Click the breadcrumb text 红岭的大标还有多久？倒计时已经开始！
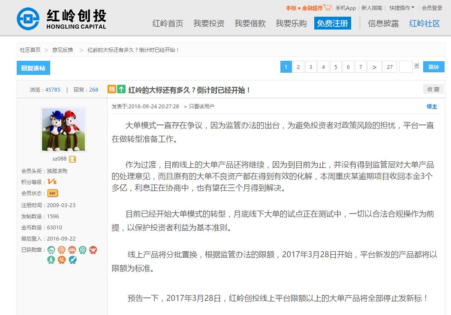This screenshot has height=315, width=451. [x=133, y=50]
